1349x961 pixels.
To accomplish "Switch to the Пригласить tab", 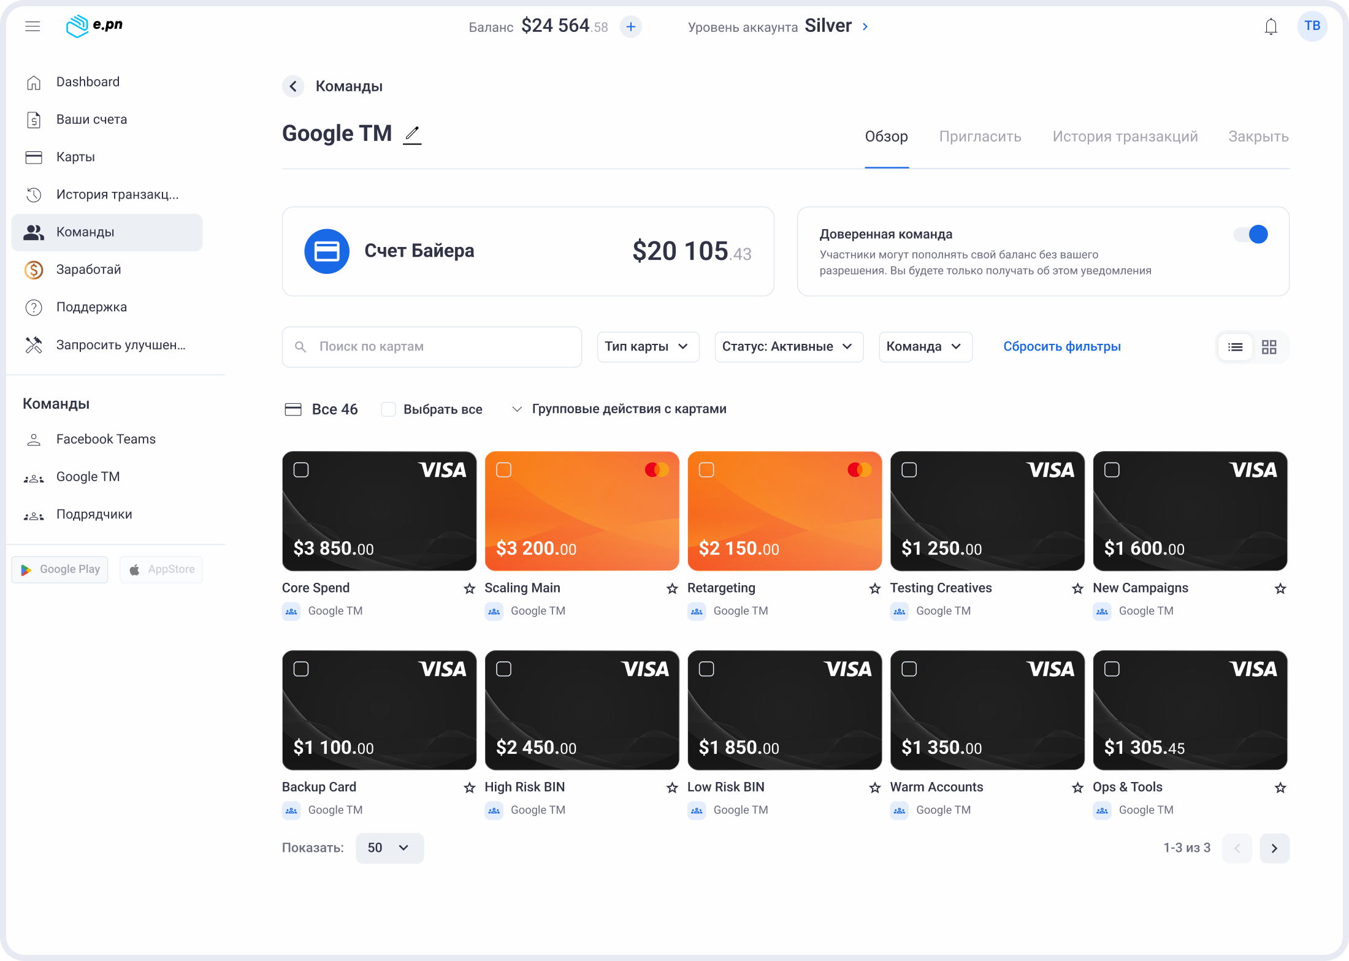I will [980, 137].
